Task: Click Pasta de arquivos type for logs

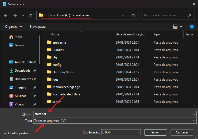Action: (x=166, y=80)
